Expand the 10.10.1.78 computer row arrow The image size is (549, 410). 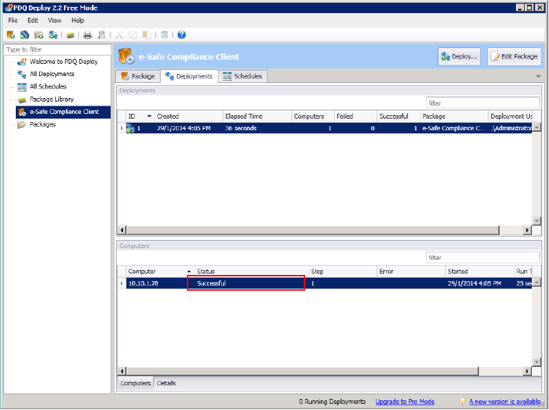click(x=122, y=283)
